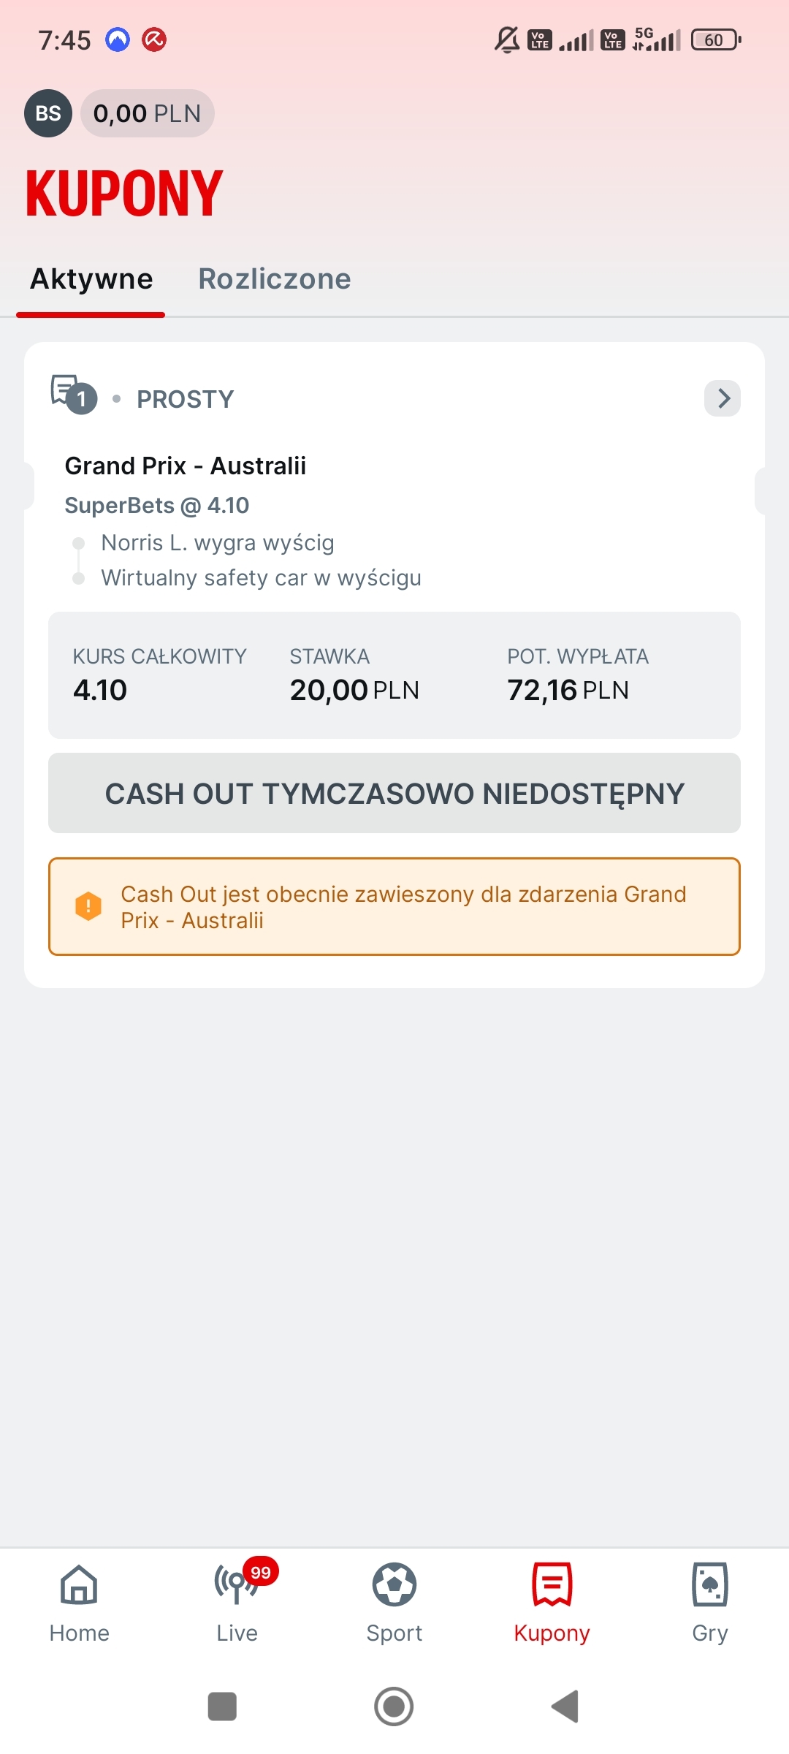789x1754 pixels.
Task: Switch to the Rozliczone tab
Action: tap(275, 279)
